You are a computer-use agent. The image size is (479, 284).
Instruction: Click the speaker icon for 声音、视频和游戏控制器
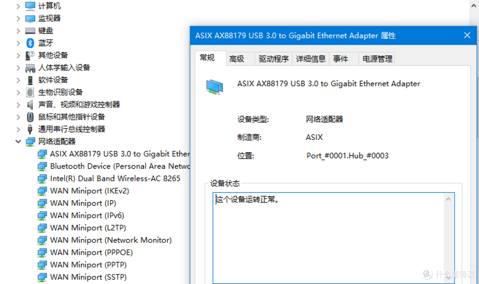click(30, 104)
